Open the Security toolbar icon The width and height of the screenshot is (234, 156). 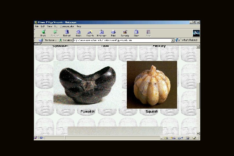[125, 32]
